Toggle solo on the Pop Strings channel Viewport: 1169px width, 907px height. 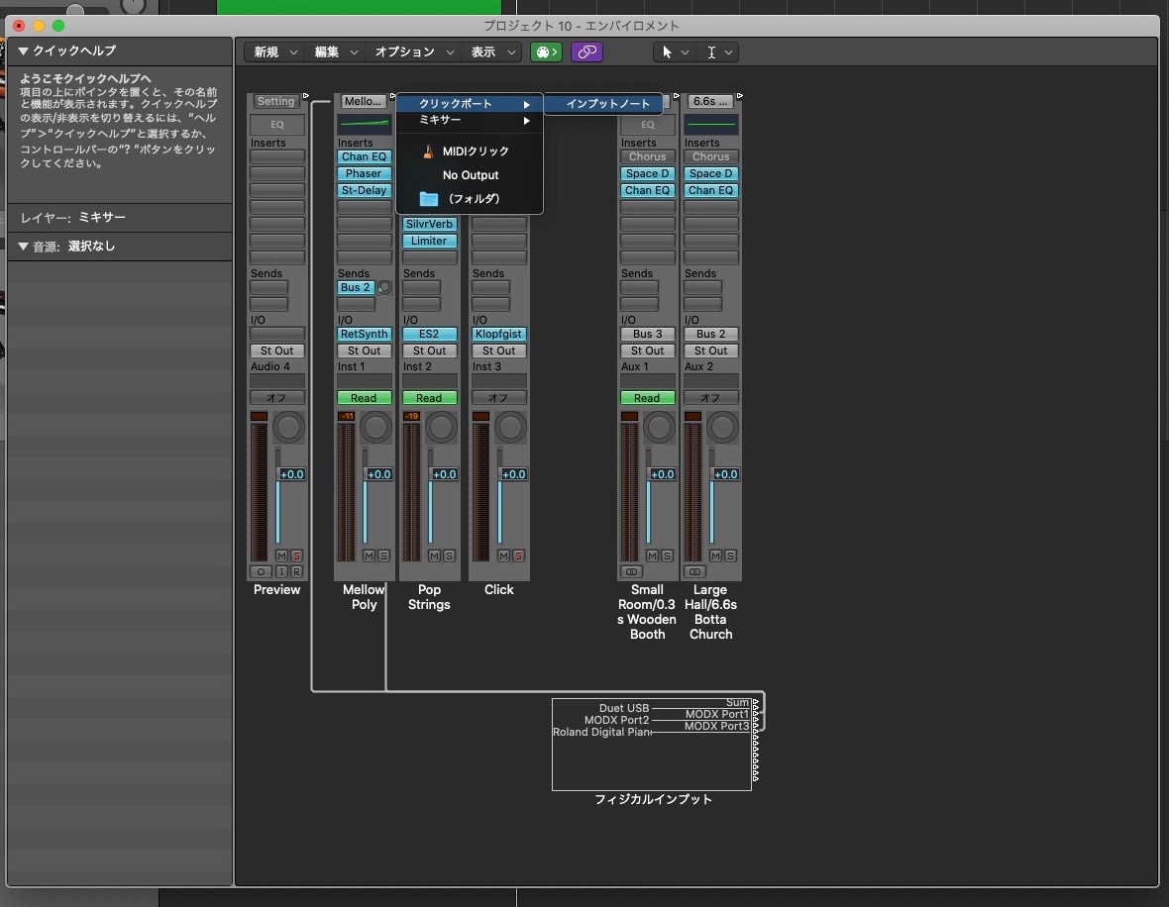[x=449, y=556]
